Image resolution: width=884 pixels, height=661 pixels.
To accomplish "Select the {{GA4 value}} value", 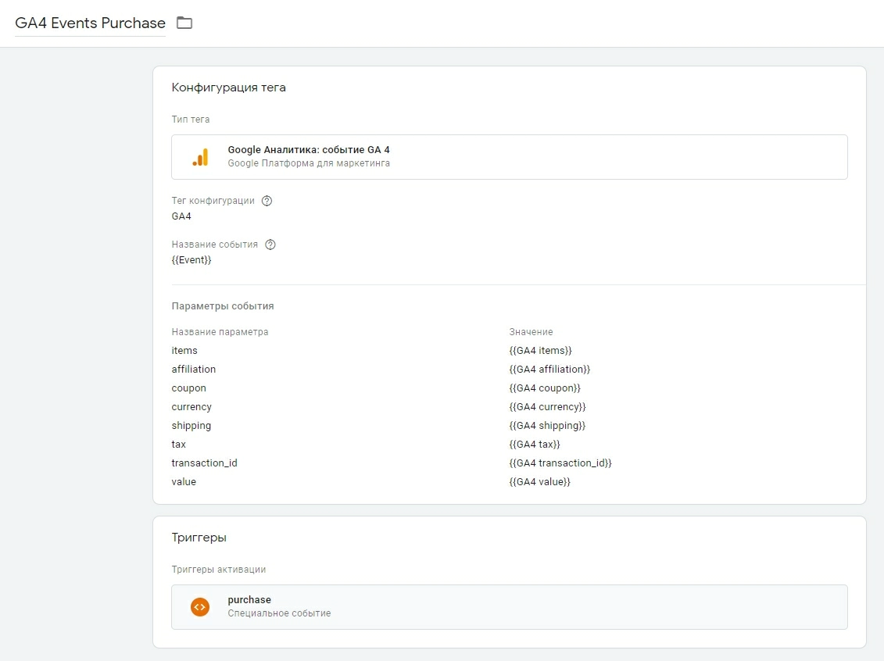I will tap(539, 482).
